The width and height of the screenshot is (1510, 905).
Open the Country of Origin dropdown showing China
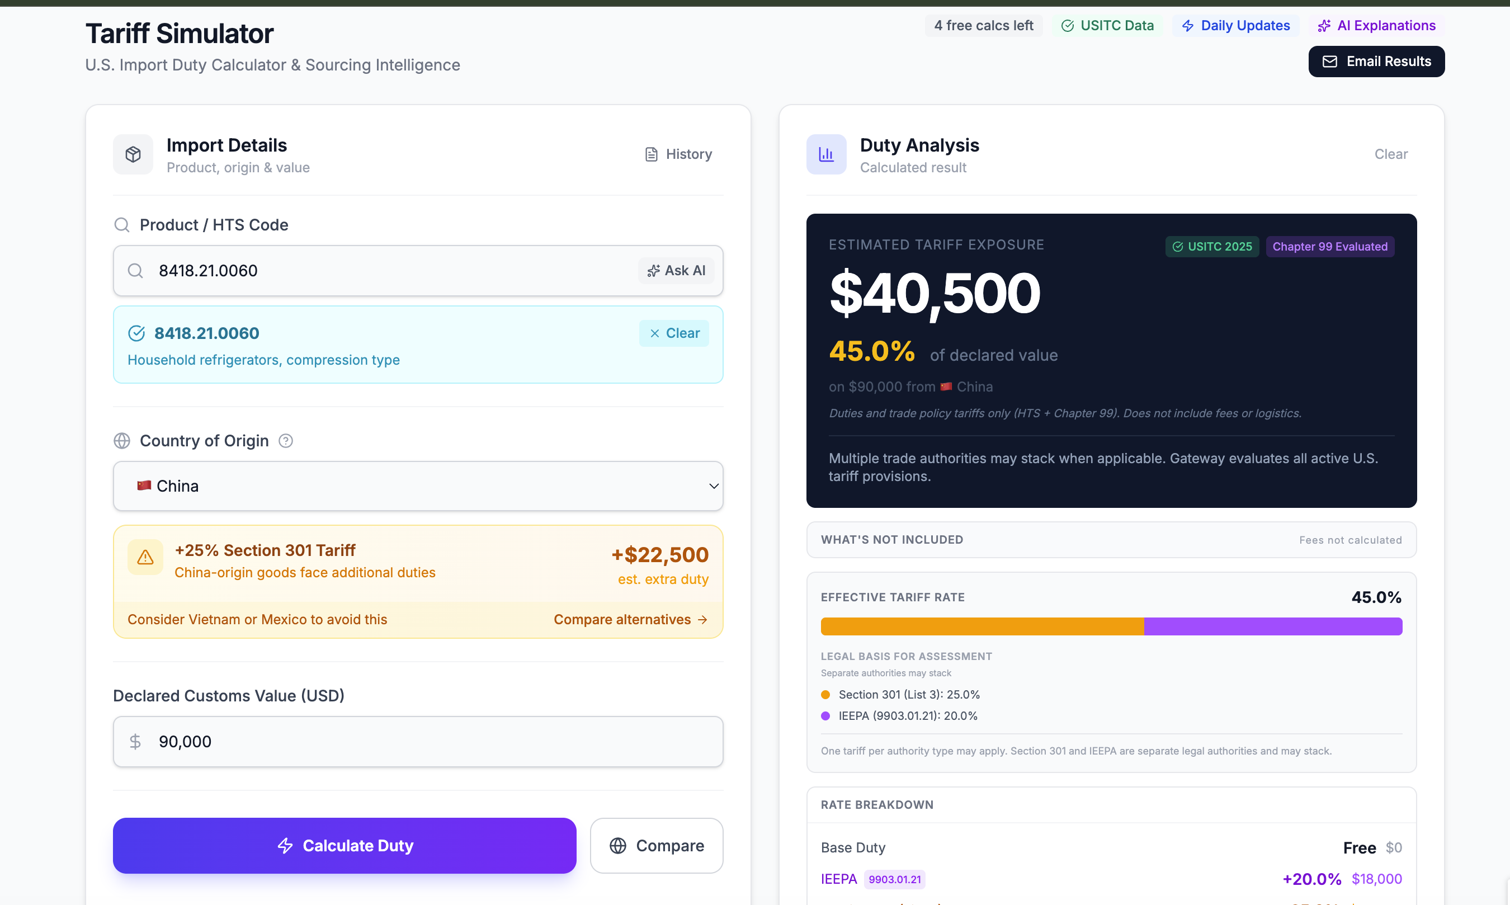pos(418,486)
